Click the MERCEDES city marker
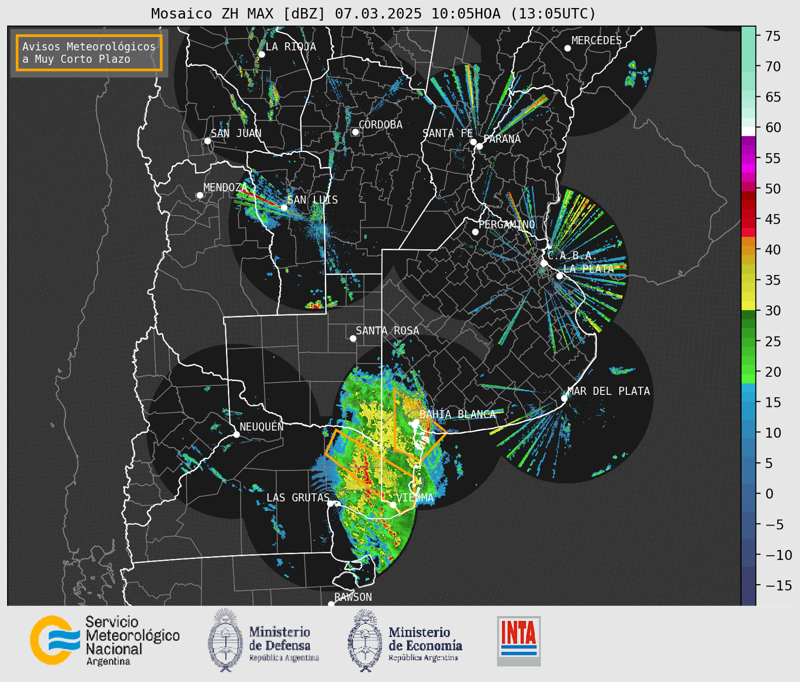The width and height of the screenshot is (800, 682). [568, 48]
